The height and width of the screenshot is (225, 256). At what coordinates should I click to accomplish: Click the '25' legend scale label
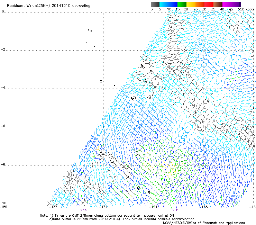pos(195,9)
